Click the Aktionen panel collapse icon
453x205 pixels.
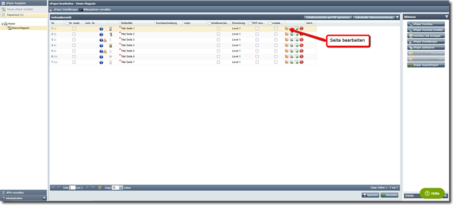447,17
